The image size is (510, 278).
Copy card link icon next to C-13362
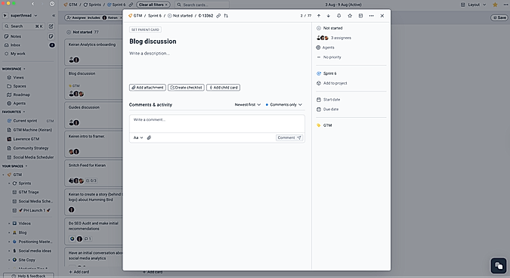218,16
